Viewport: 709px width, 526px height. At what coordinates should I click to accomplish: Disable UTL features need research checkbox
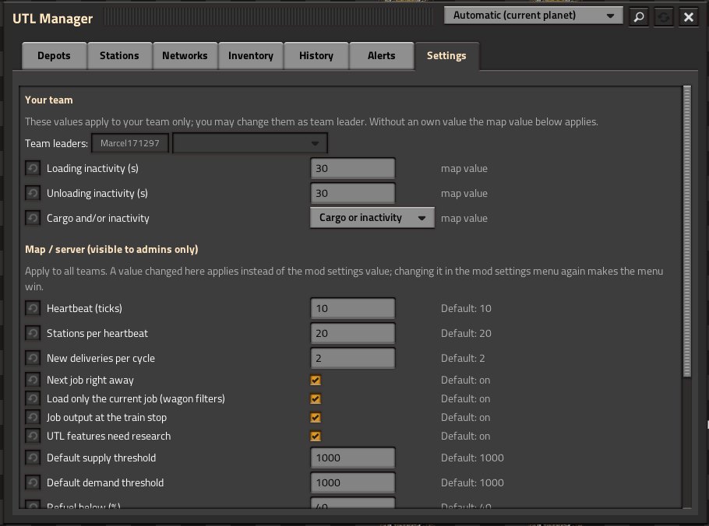[316, 437]
